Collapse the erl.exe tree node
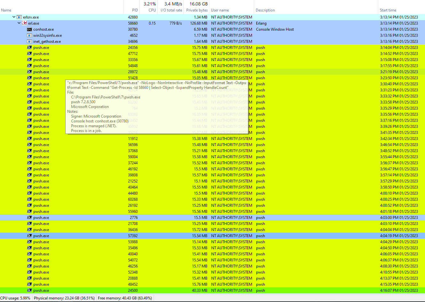Screen dimensions: 425x302 point(19,23)
